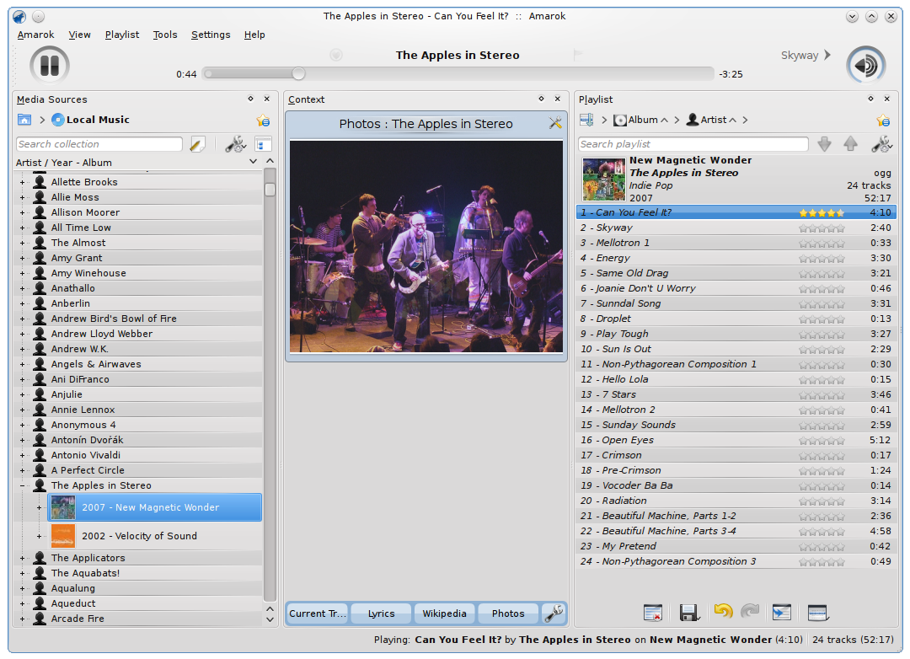Switch to the Current Track applet tab

click(x=318, y=613)
